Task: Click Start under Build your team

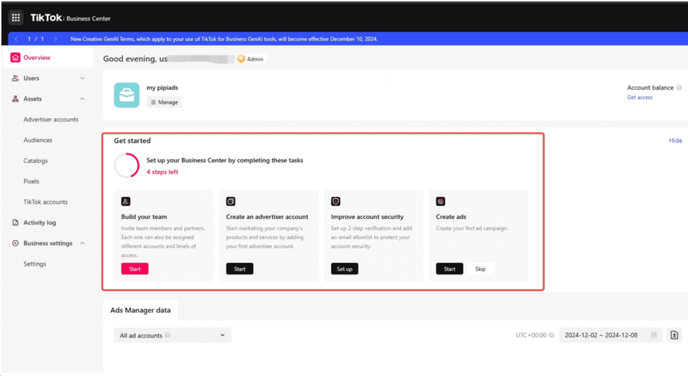Action: [134, 269]
